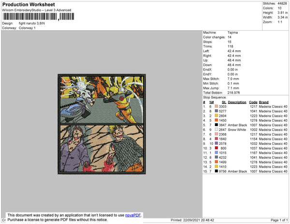
Task: Select the Max Jump value '7.1 mm'
Action: (233, 88)
